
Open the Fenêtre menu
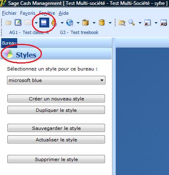[x=47, y=13]
